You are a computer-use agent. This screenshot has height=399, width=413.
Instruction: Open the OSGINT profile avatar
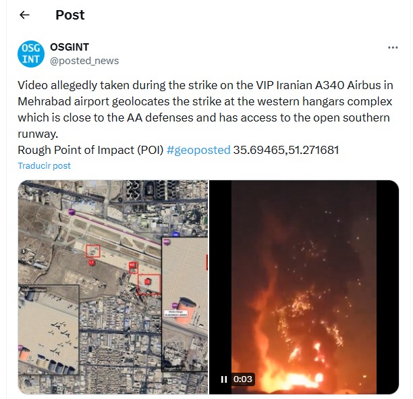(x=31, y=54)
